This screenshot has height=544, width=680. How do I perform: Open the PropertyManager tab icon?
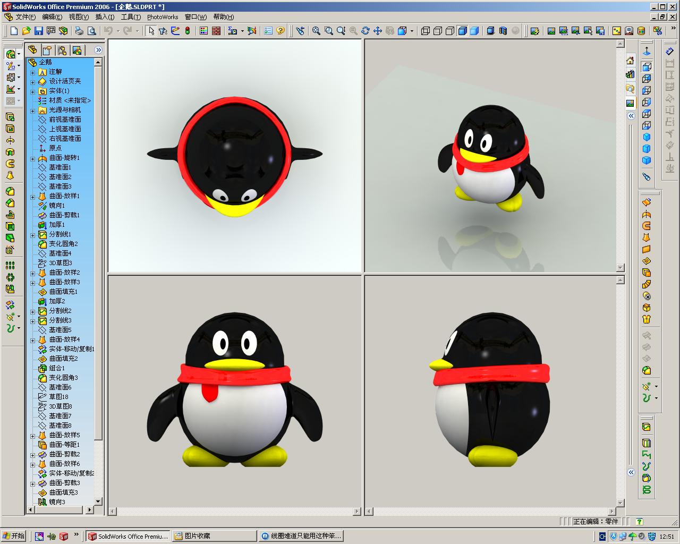(x=47, y=50)
